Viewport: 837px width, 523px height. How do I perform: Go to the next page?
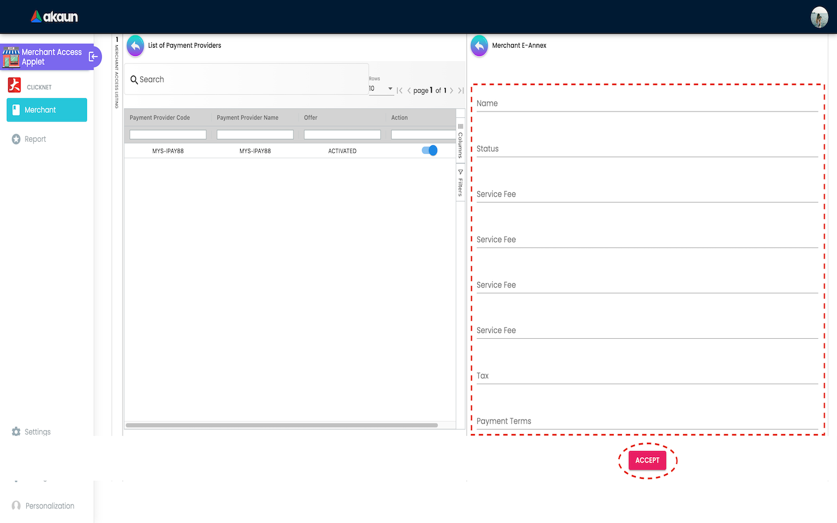click(452, 91)
